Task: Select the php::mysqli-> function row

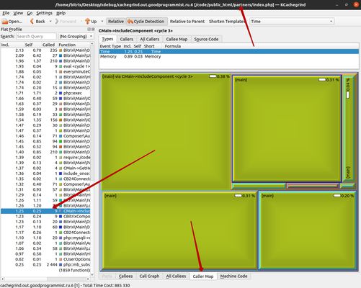Action: (45, 238)
